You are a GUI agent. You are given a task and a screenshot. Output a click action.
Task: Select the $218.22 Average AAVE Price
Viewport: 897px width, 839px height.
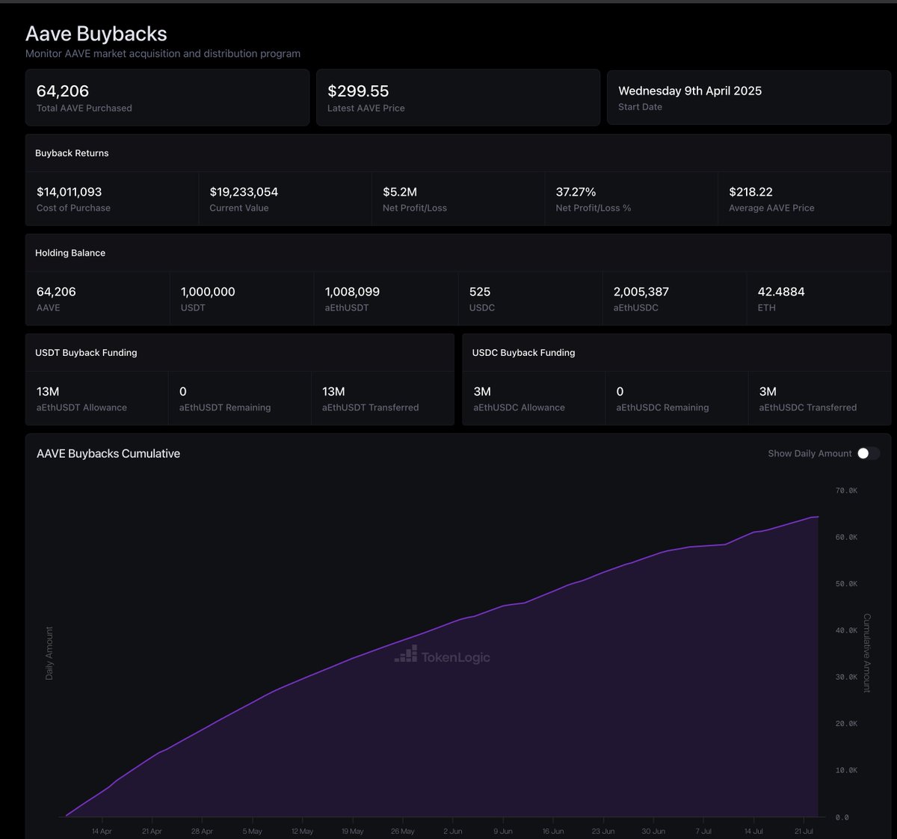pos(750,192)
